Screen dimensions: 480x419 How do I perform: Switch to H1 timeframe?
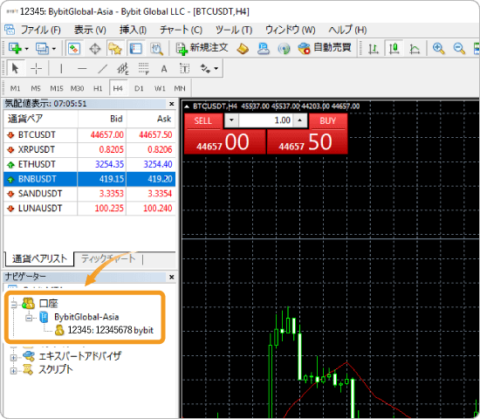[98, 88]
